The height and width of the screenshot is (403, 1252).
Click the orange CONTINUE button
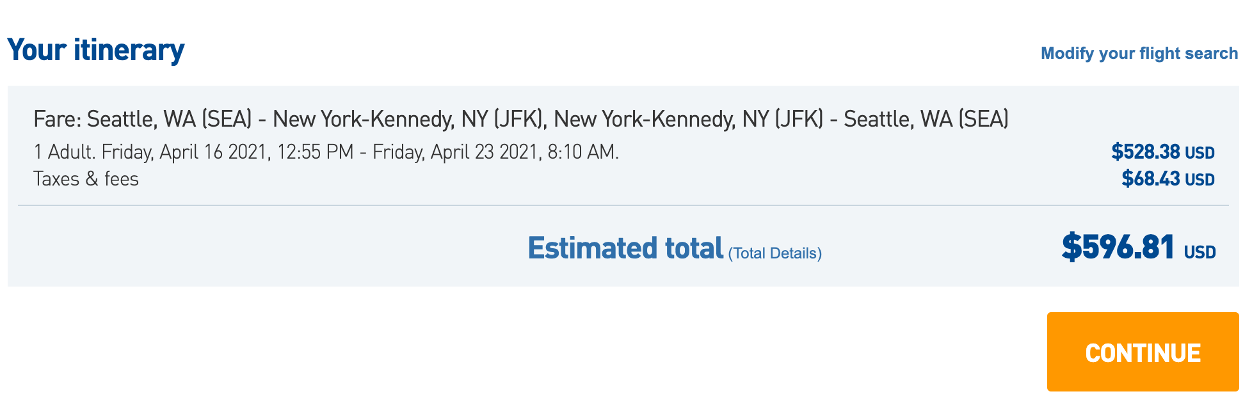tap(1143, 352)
